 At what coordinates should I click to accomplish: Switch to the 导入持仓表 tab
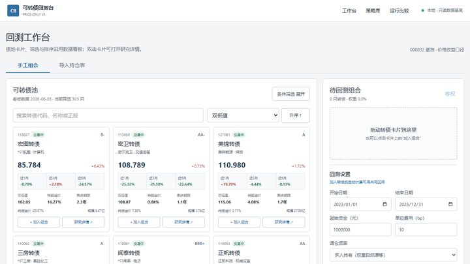(x=72, y=65)
